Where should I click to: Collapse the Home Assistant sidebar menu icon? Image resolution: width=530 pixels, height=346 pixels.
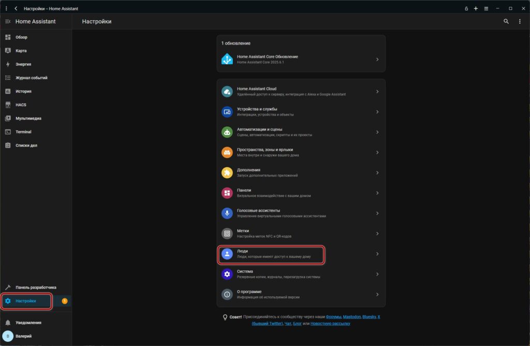click(8, 22)
